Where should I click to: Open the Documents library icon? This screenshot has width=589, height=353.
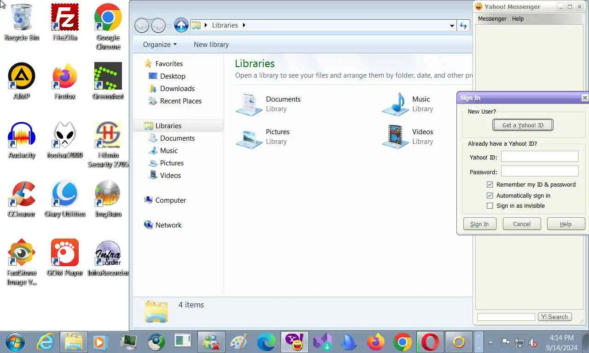coord(249,104)
